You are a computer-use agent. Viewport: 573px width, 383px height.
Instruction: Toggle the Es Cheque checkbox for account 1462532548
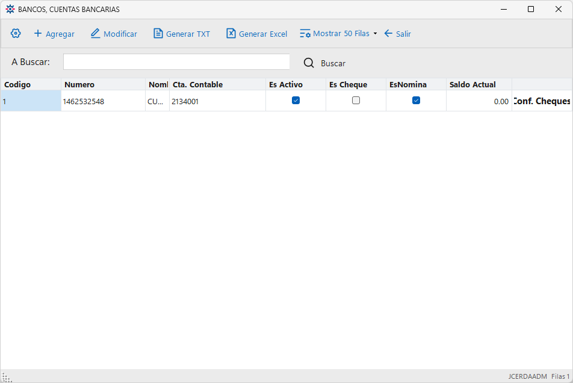(x=356, y=101)
